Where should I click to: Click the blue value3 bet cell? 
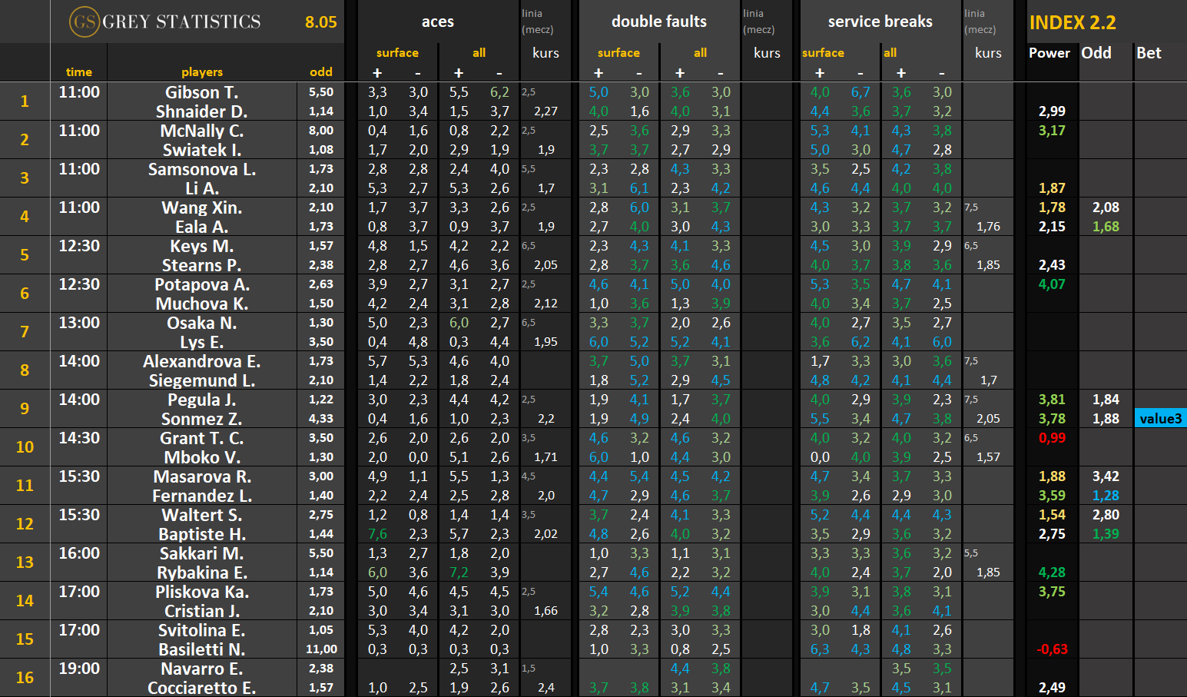click(1160, 419)
